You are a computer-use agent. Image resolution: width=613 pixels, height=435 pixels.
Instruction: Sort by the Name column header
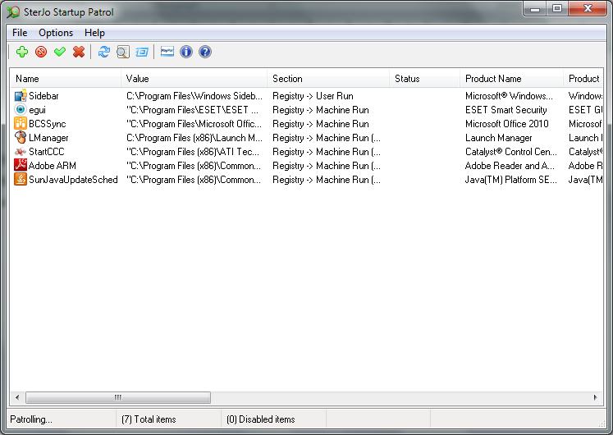point(66,79)
